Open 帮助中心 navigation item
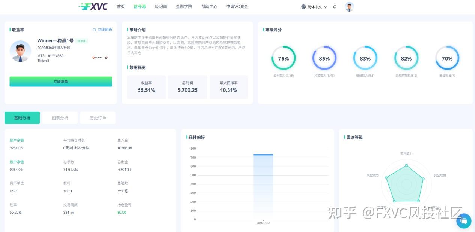The height and width of the screenshot is (232, 475). tap(209, 7)
